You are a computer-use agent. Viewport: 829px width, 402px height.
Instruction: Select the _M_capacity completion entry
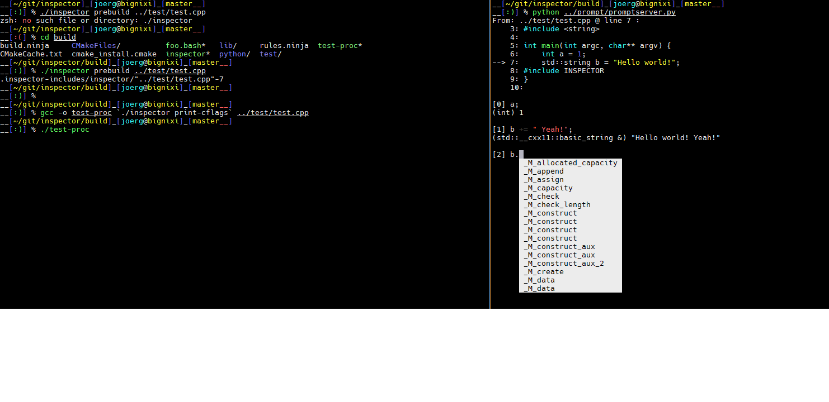click(x=571, y=188)
